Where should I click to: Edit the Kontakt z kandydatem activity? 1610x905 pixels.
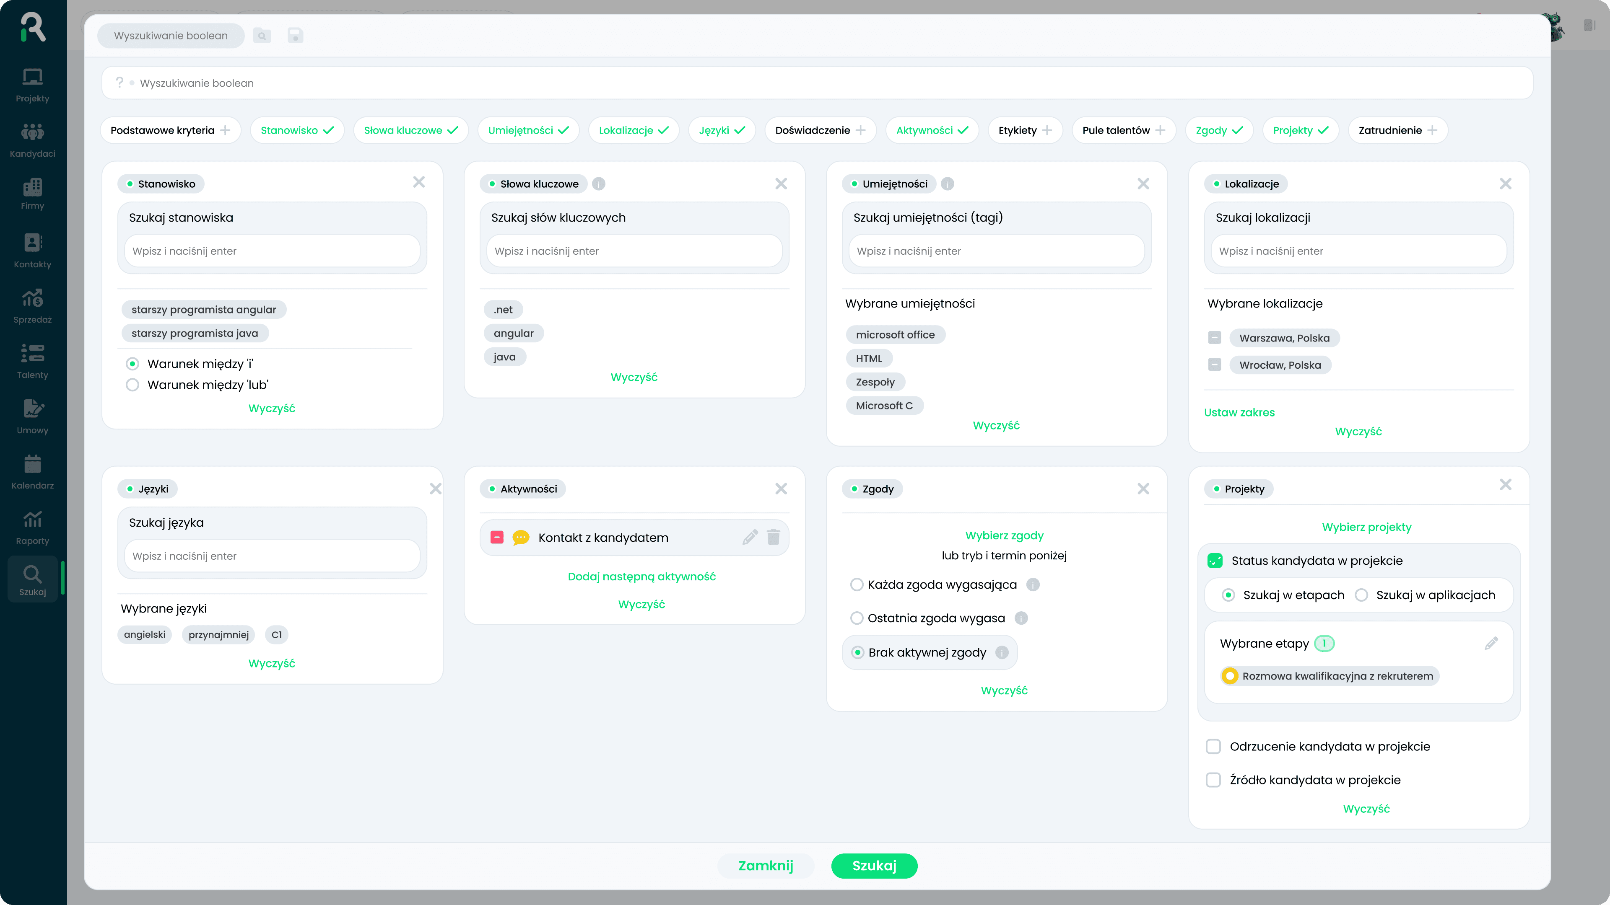coord(749,537)
